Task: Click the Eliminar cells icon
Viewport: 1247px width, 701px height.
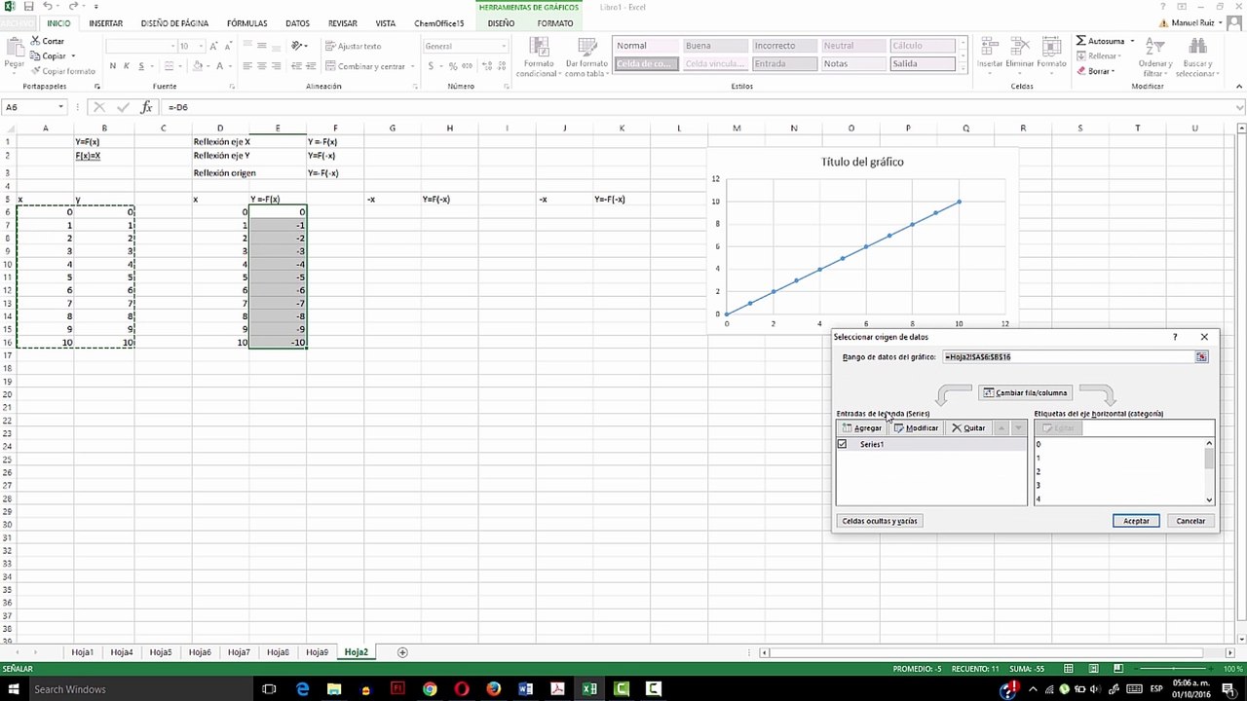Action: click(x=1020, y=47)
